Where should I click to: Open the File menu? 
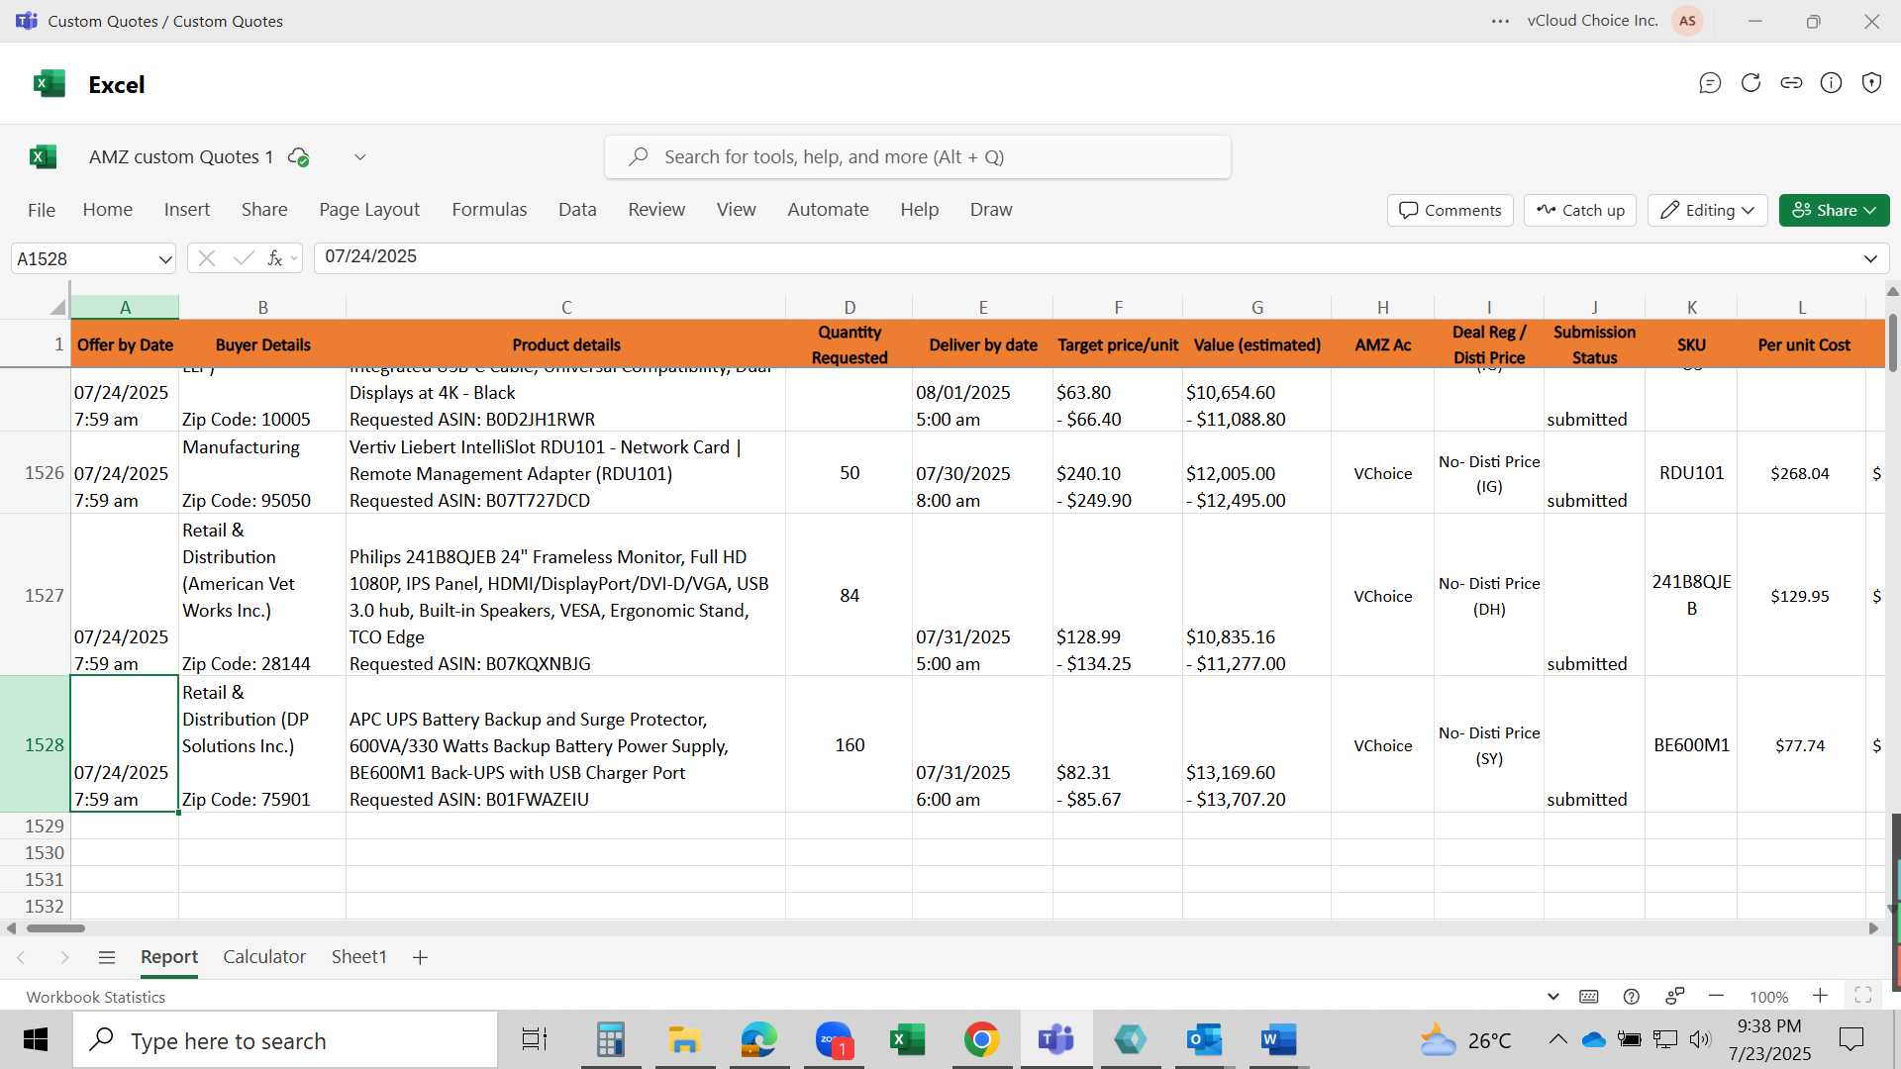coord(42,210)
